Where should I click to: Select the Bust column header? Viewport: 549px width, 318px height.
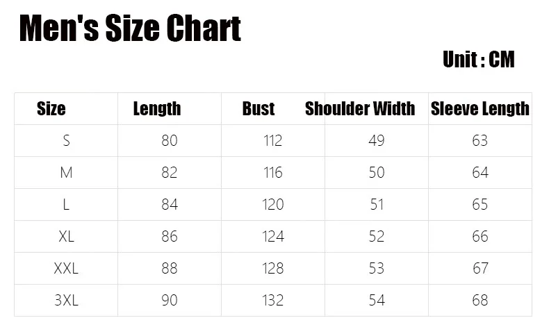click(259, 108)
